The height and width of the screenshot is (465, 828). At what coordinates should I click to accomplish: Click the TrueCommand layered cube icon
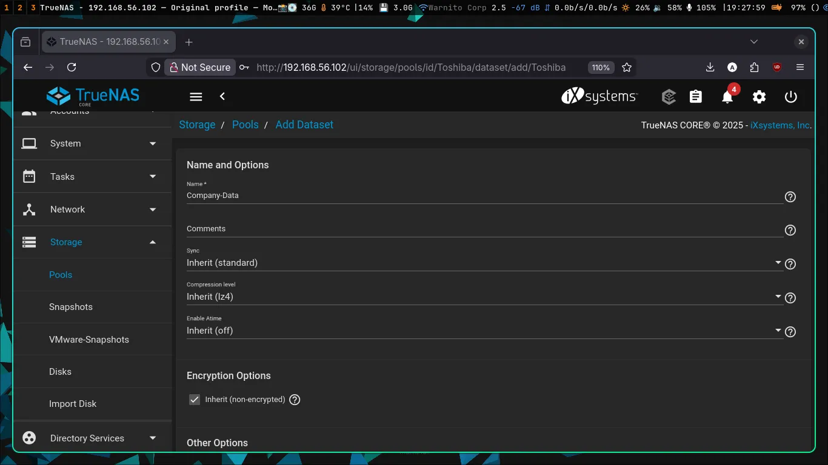pyautogui.click(x=669, y=97)
